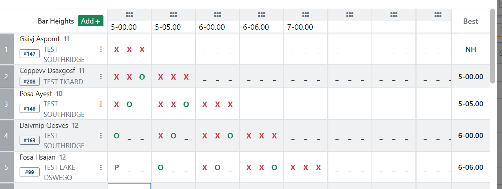The height and width of the screenshot is (189, 502).
Task: Select Gaivj Aspomf's attempts at 5-00.00
Action: tap(129, 49)
